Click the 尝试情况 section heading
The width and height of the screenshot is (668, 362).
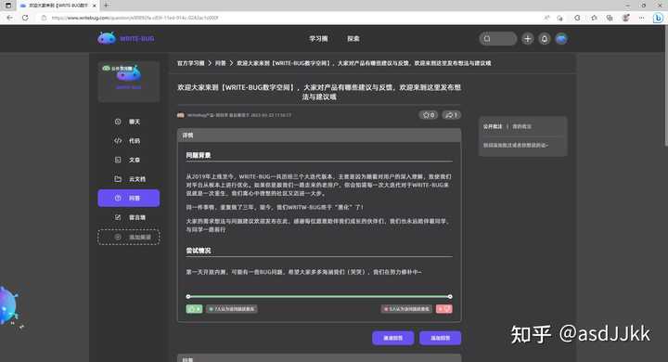pos(199,251)
